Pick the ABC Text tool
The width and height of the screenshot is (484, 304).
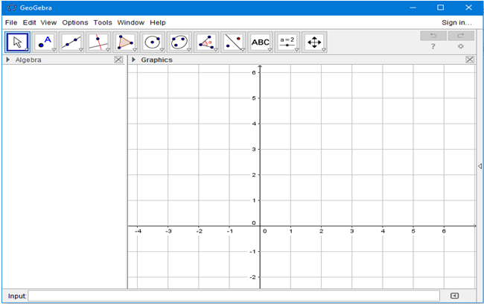(261, 42)
